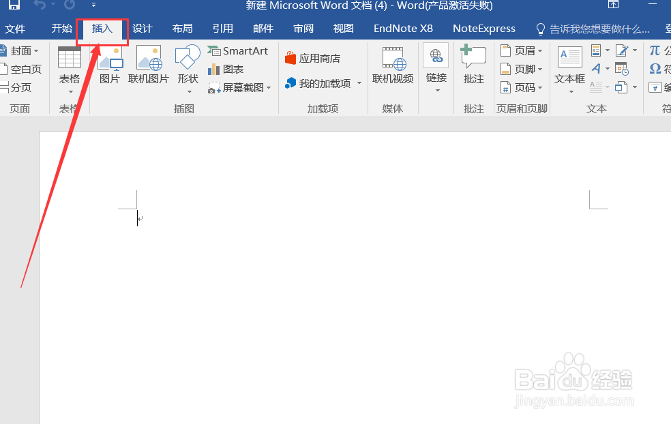Click the 媒体 group label

[x=392, y=108]
